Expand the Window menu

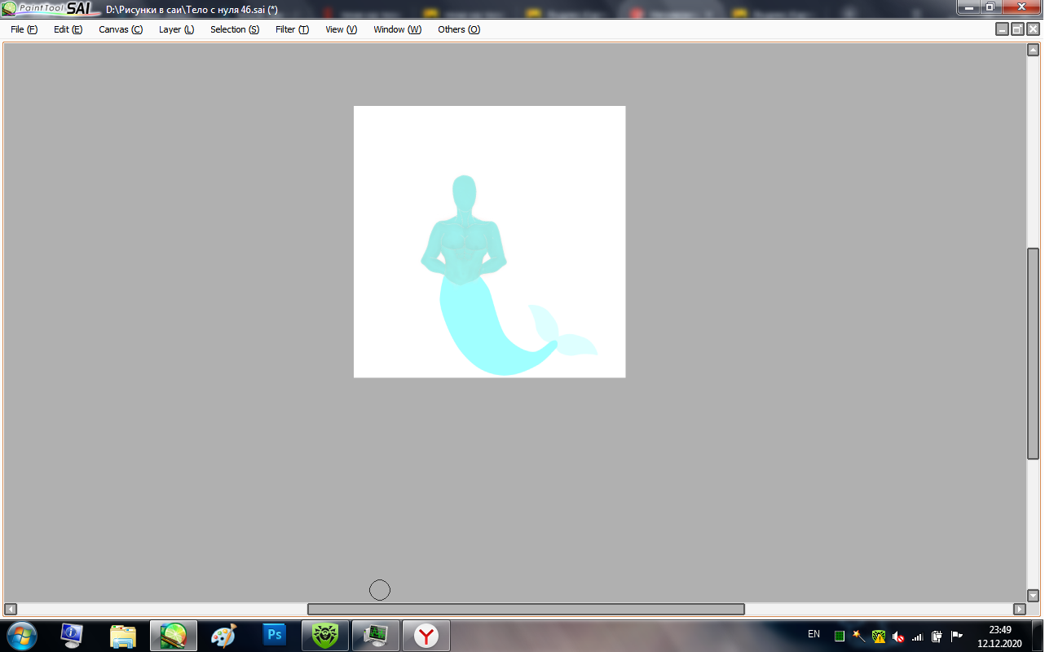click(x=397, y=29)
